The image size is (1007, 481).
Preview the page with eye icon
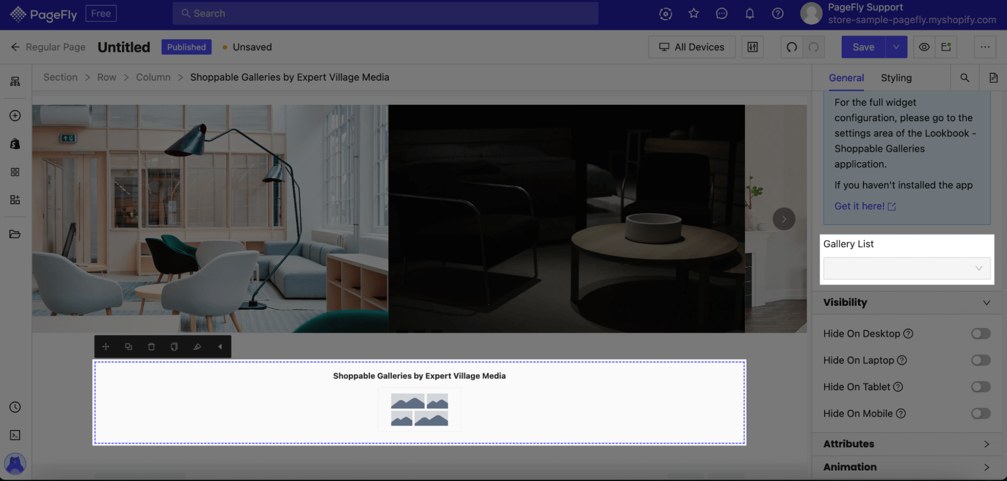tap(924, 47)
